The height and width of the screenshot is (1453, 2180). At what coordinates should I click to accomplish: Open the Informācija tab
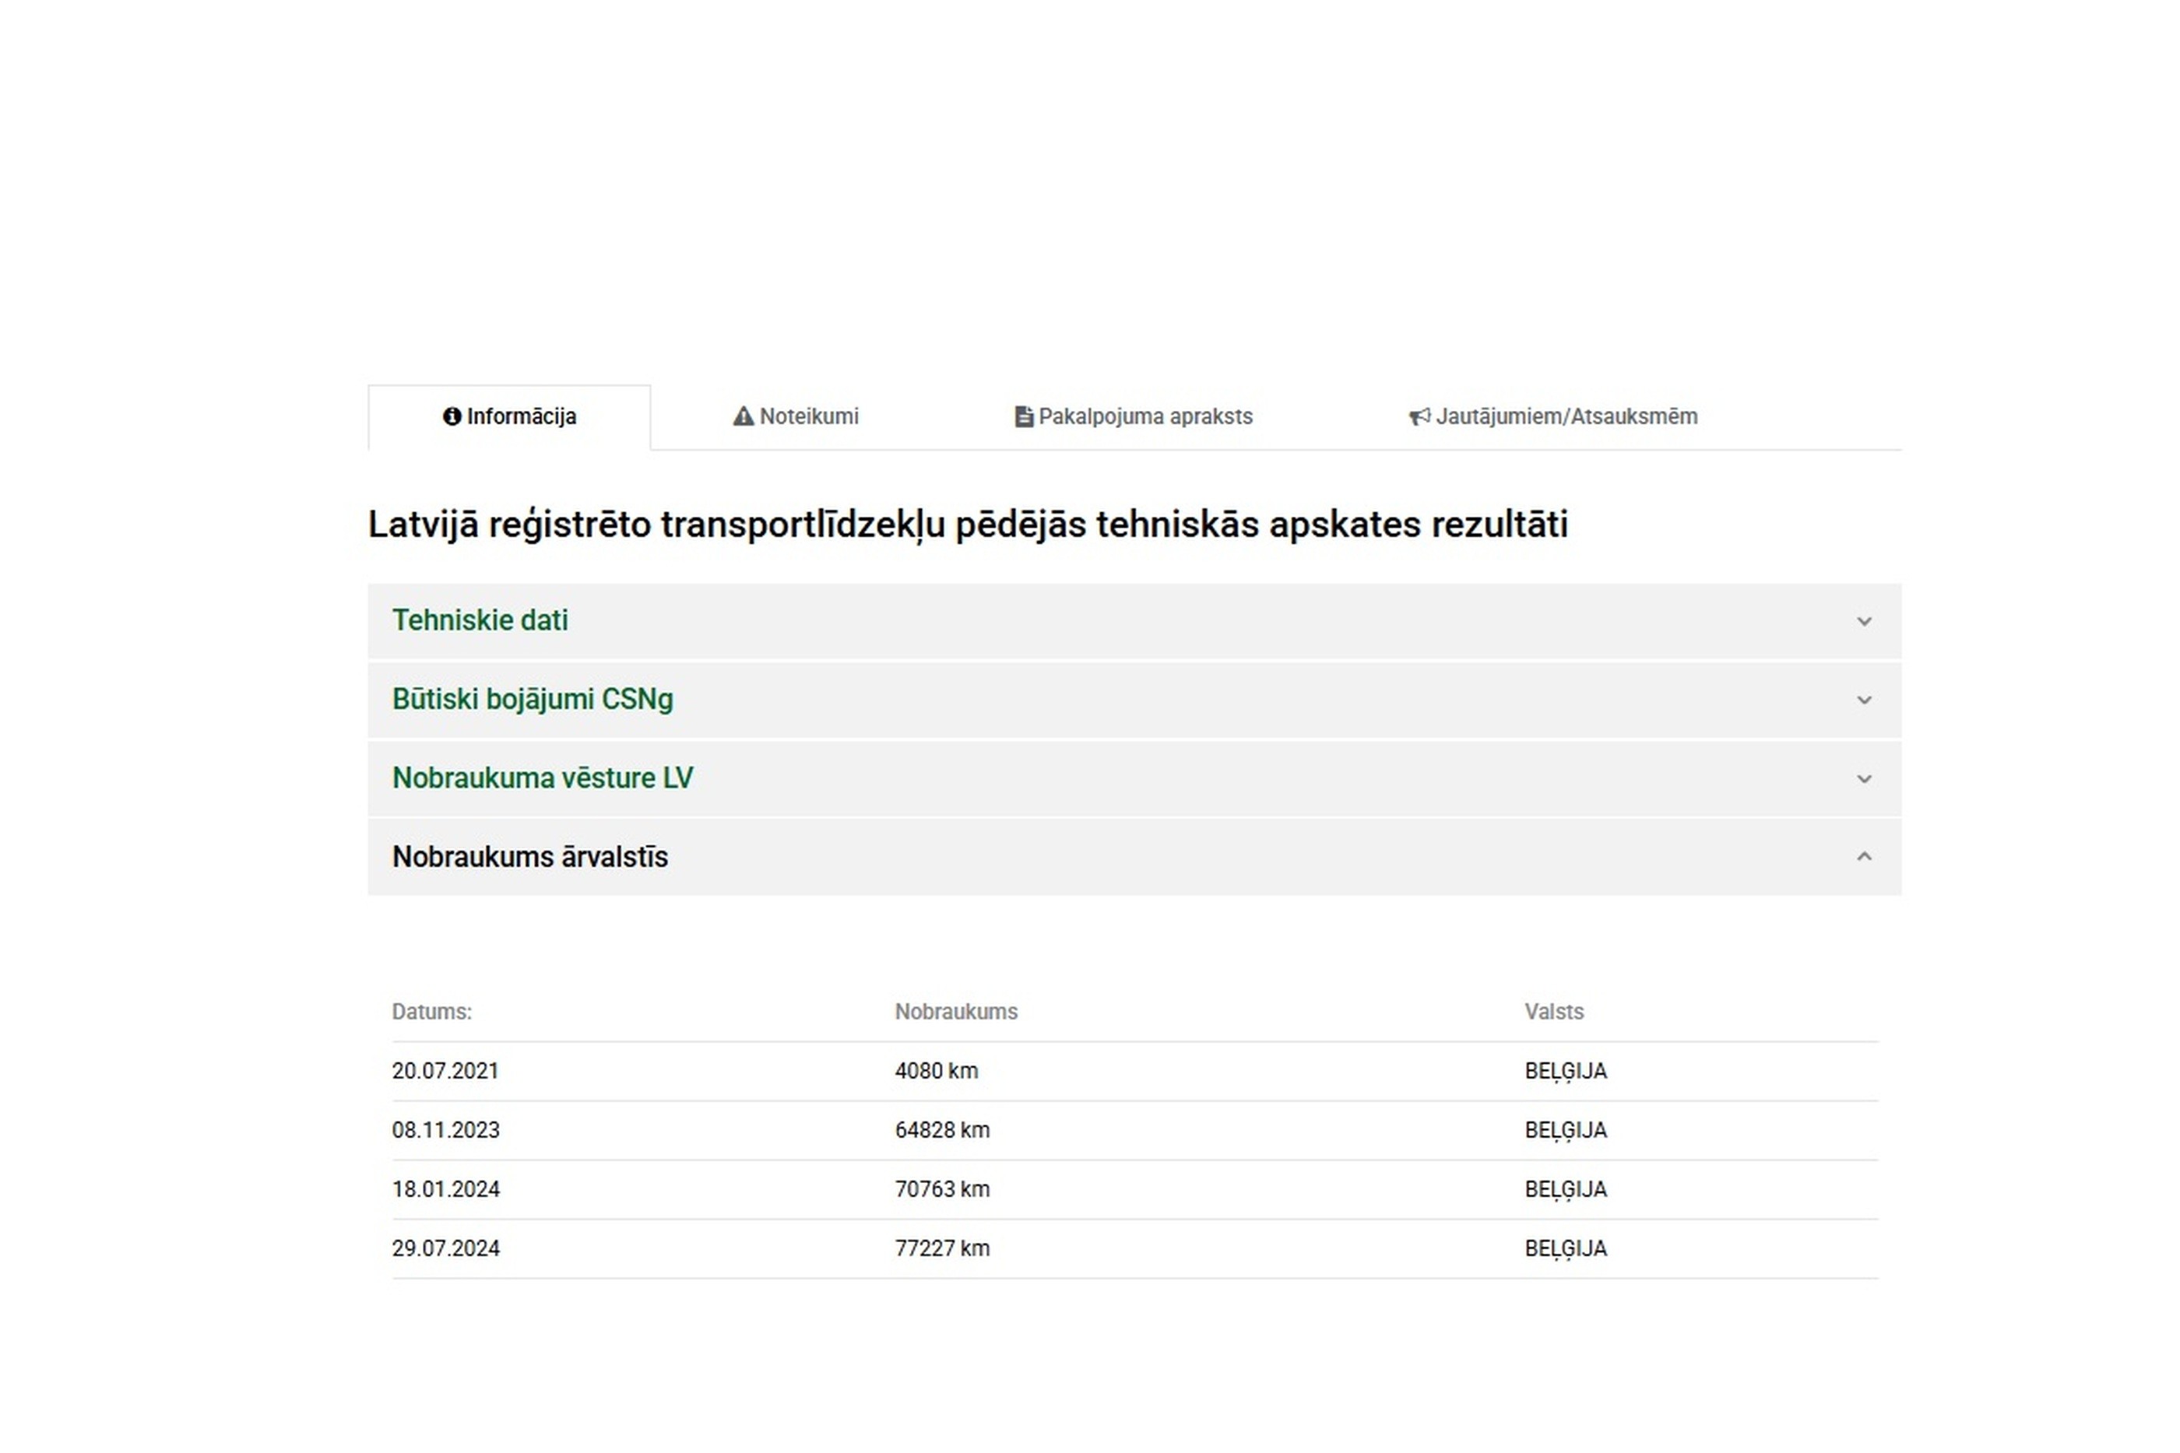pyautogui.click(x=510, y=417)
